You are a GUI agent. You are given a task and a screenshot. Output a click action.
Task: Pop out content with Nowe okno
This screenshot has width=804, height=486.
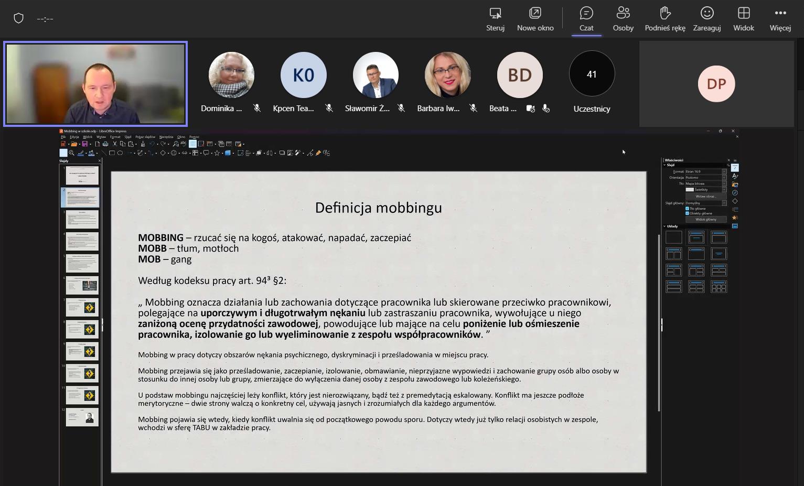pos(535,19)
